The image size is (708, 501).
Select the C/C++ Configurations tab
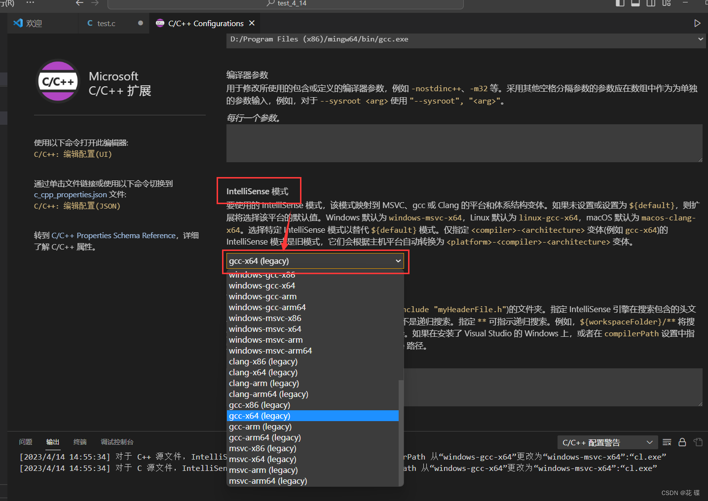pos(205,23)
